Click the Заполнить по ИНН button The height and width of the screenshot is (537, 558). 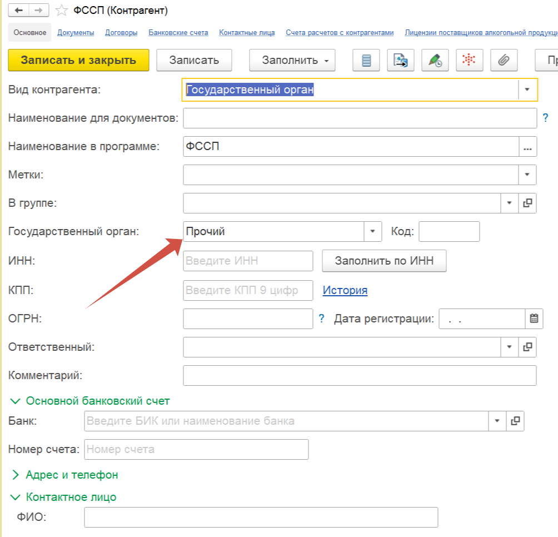[384, 261]
